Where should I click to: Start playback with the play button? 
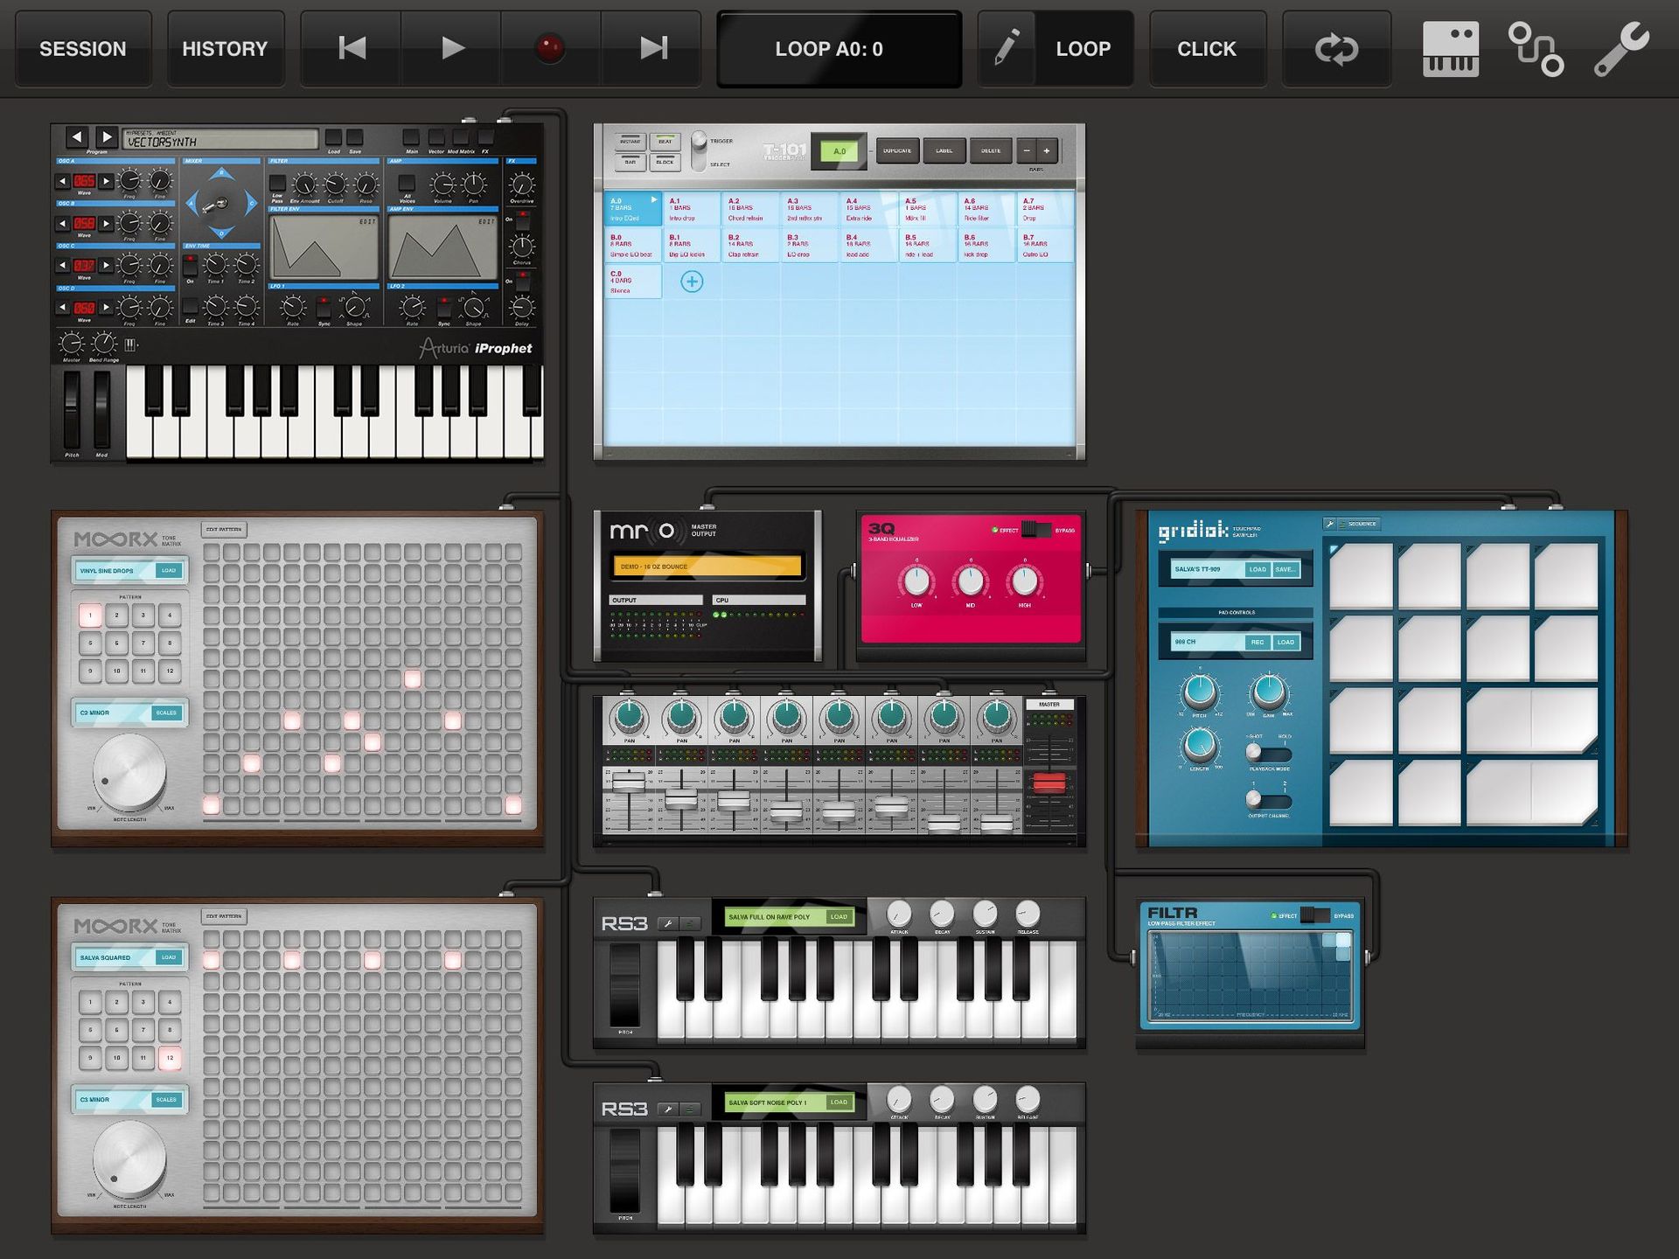(x=452, y=49)
